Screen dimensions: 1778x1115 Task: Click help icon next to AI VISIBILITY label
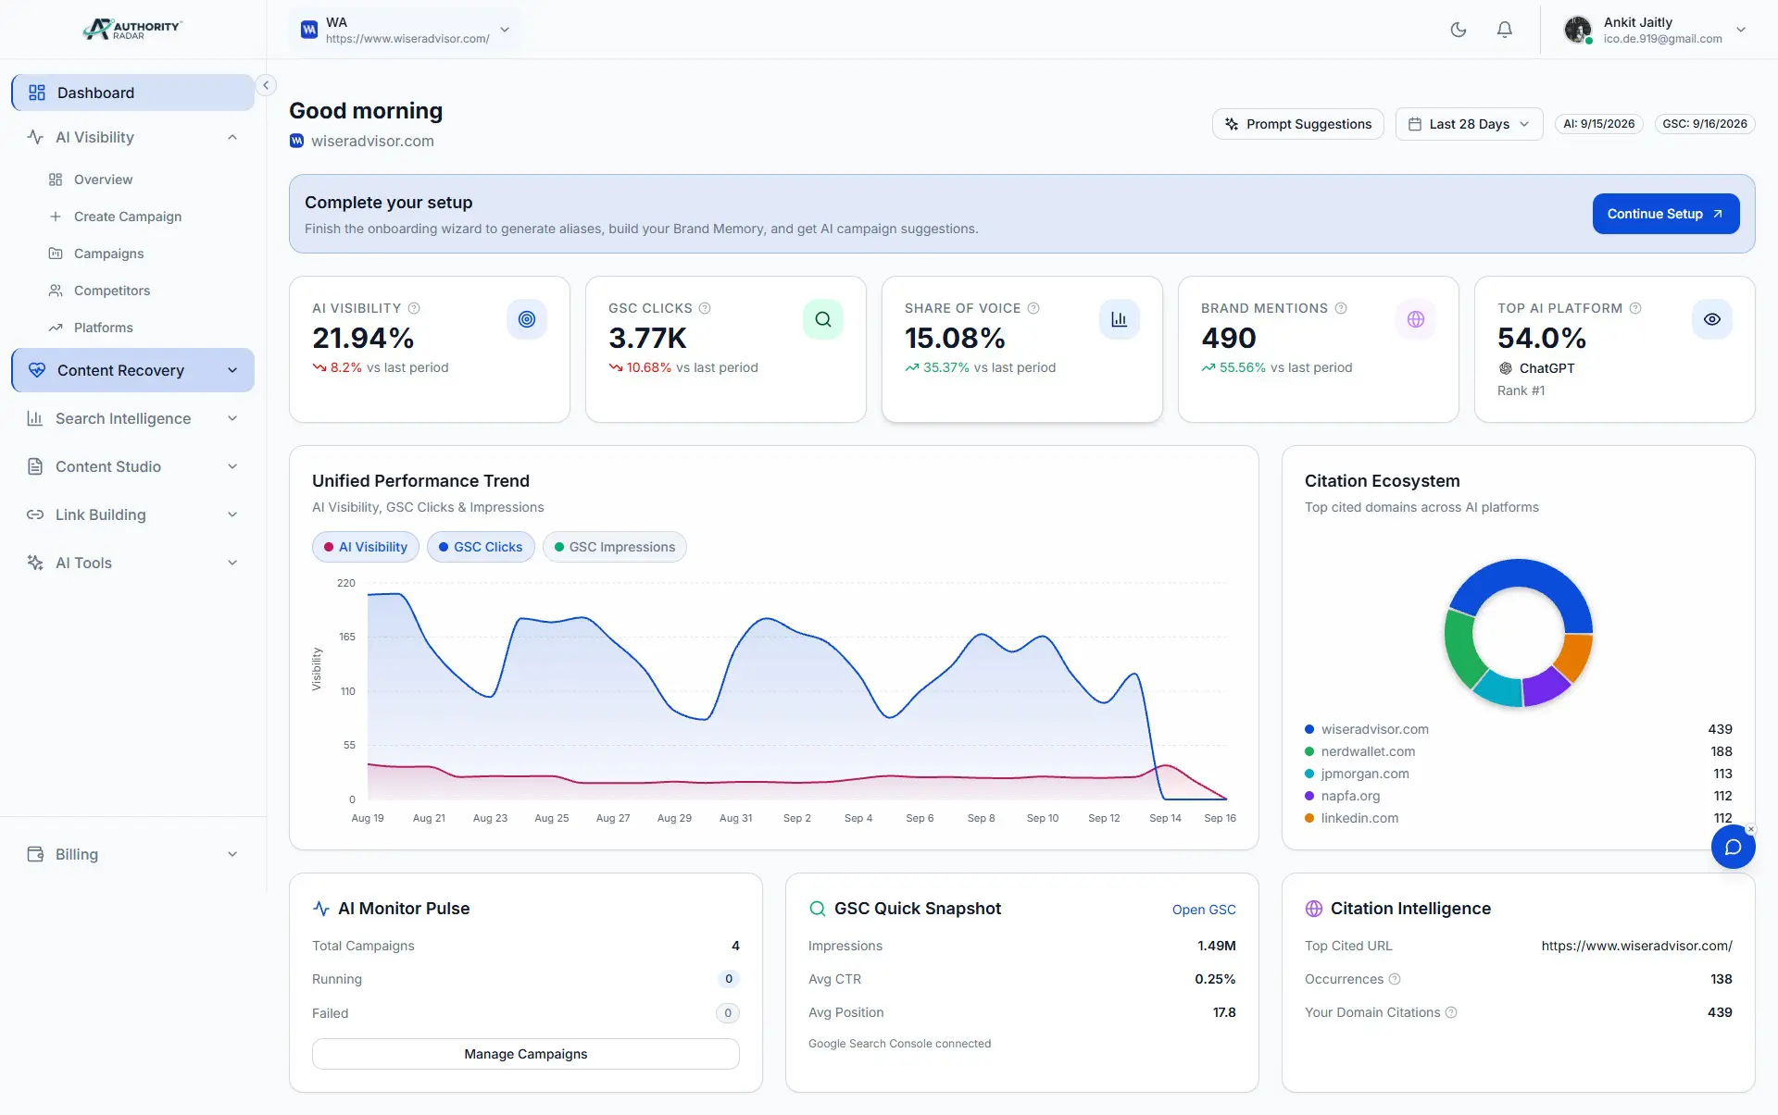click(414, 308)
